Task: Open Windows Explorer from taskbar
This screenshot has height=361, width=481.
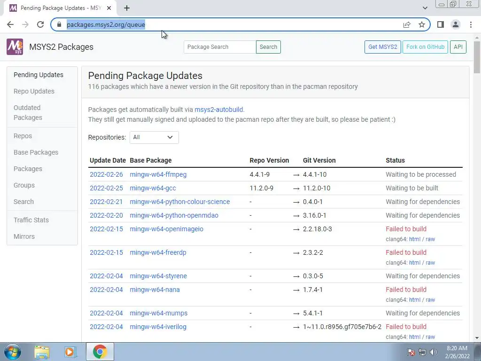Action: pos(42,352)
